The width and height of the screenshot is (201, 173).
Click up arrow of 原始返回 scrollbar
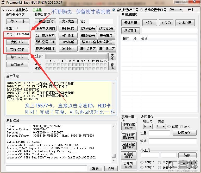tap(114, 126)
